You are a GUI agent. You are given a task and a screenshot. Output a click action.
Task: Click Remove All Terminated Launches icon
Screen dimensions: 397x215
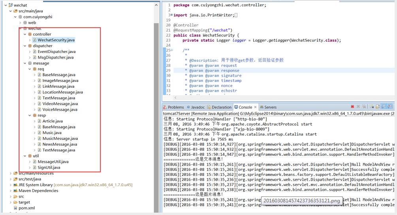[364, 106]
